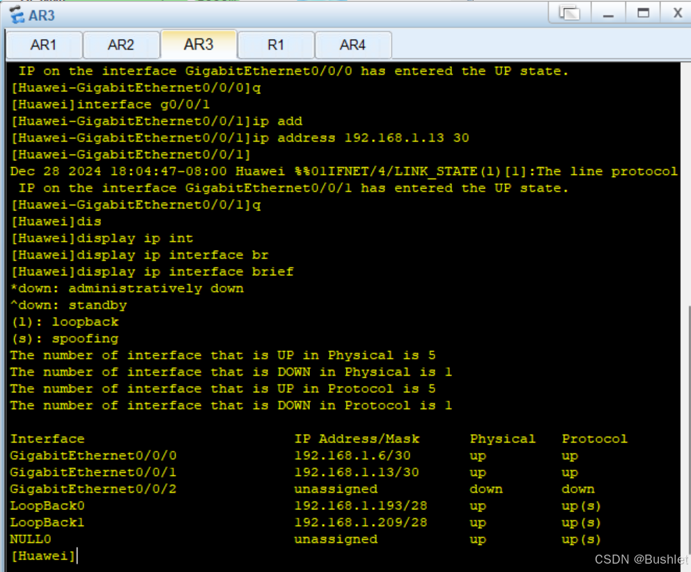
Task: Click the LoopBack0 'up(s)' protocol status
Action: pos(582,505)
